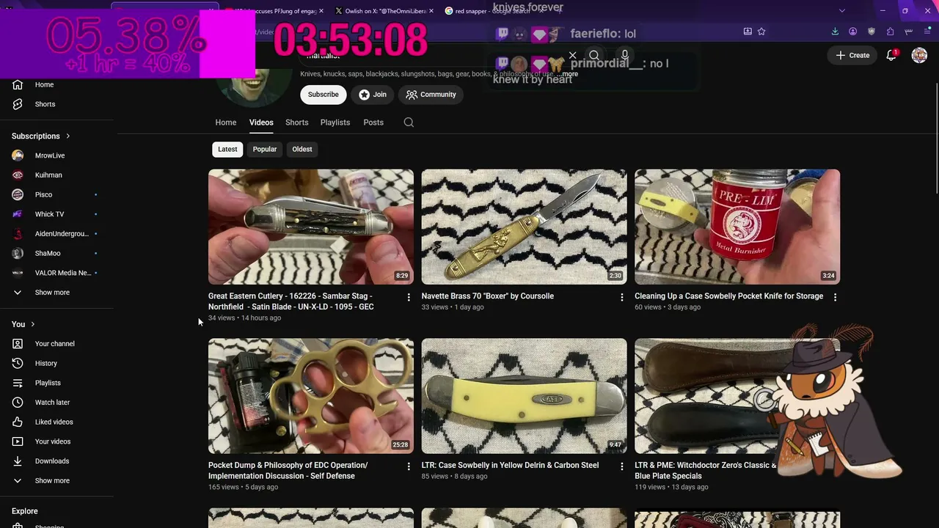Select the Popular sort chip
The width and height of the screenshot is (939, 528).
click(265, 149)
